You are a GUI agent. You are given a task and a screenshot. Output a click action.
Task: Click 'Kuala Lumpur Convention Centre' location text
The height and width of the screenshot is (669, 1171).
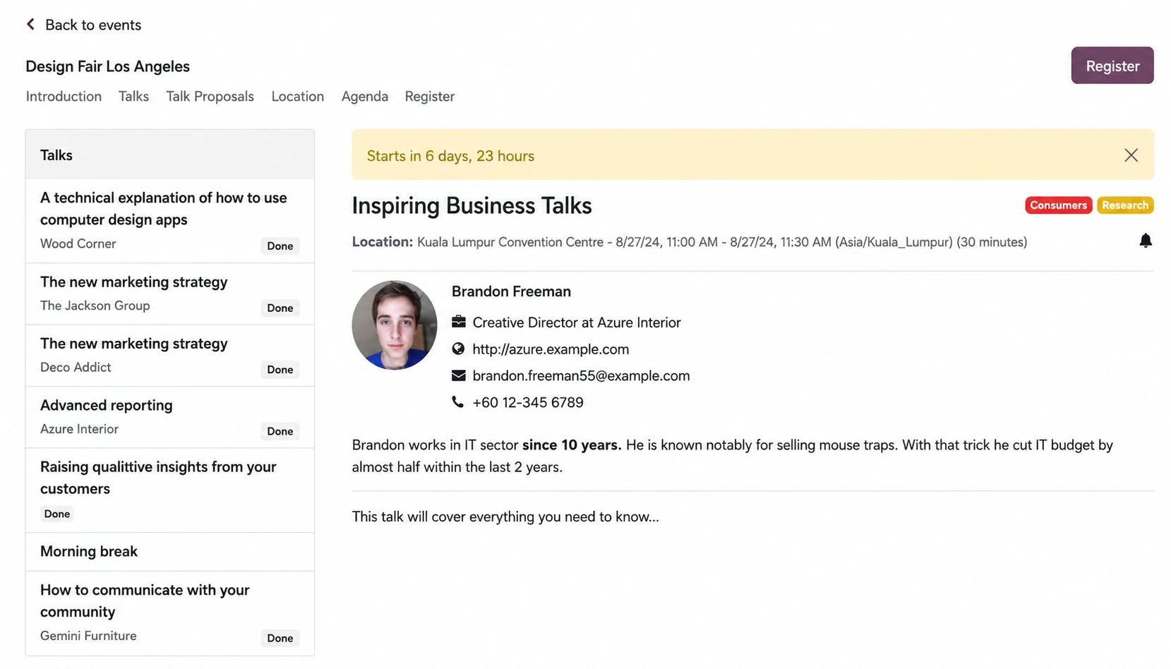[510, 242]
